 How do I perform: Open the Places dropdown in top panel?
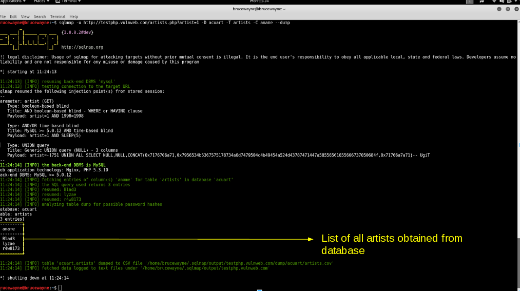click(x=42, y=2)
